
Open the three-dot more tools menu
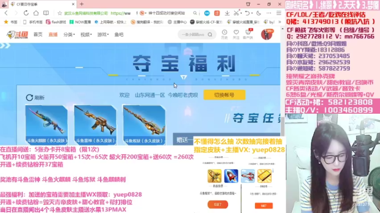tap(269, 13)
